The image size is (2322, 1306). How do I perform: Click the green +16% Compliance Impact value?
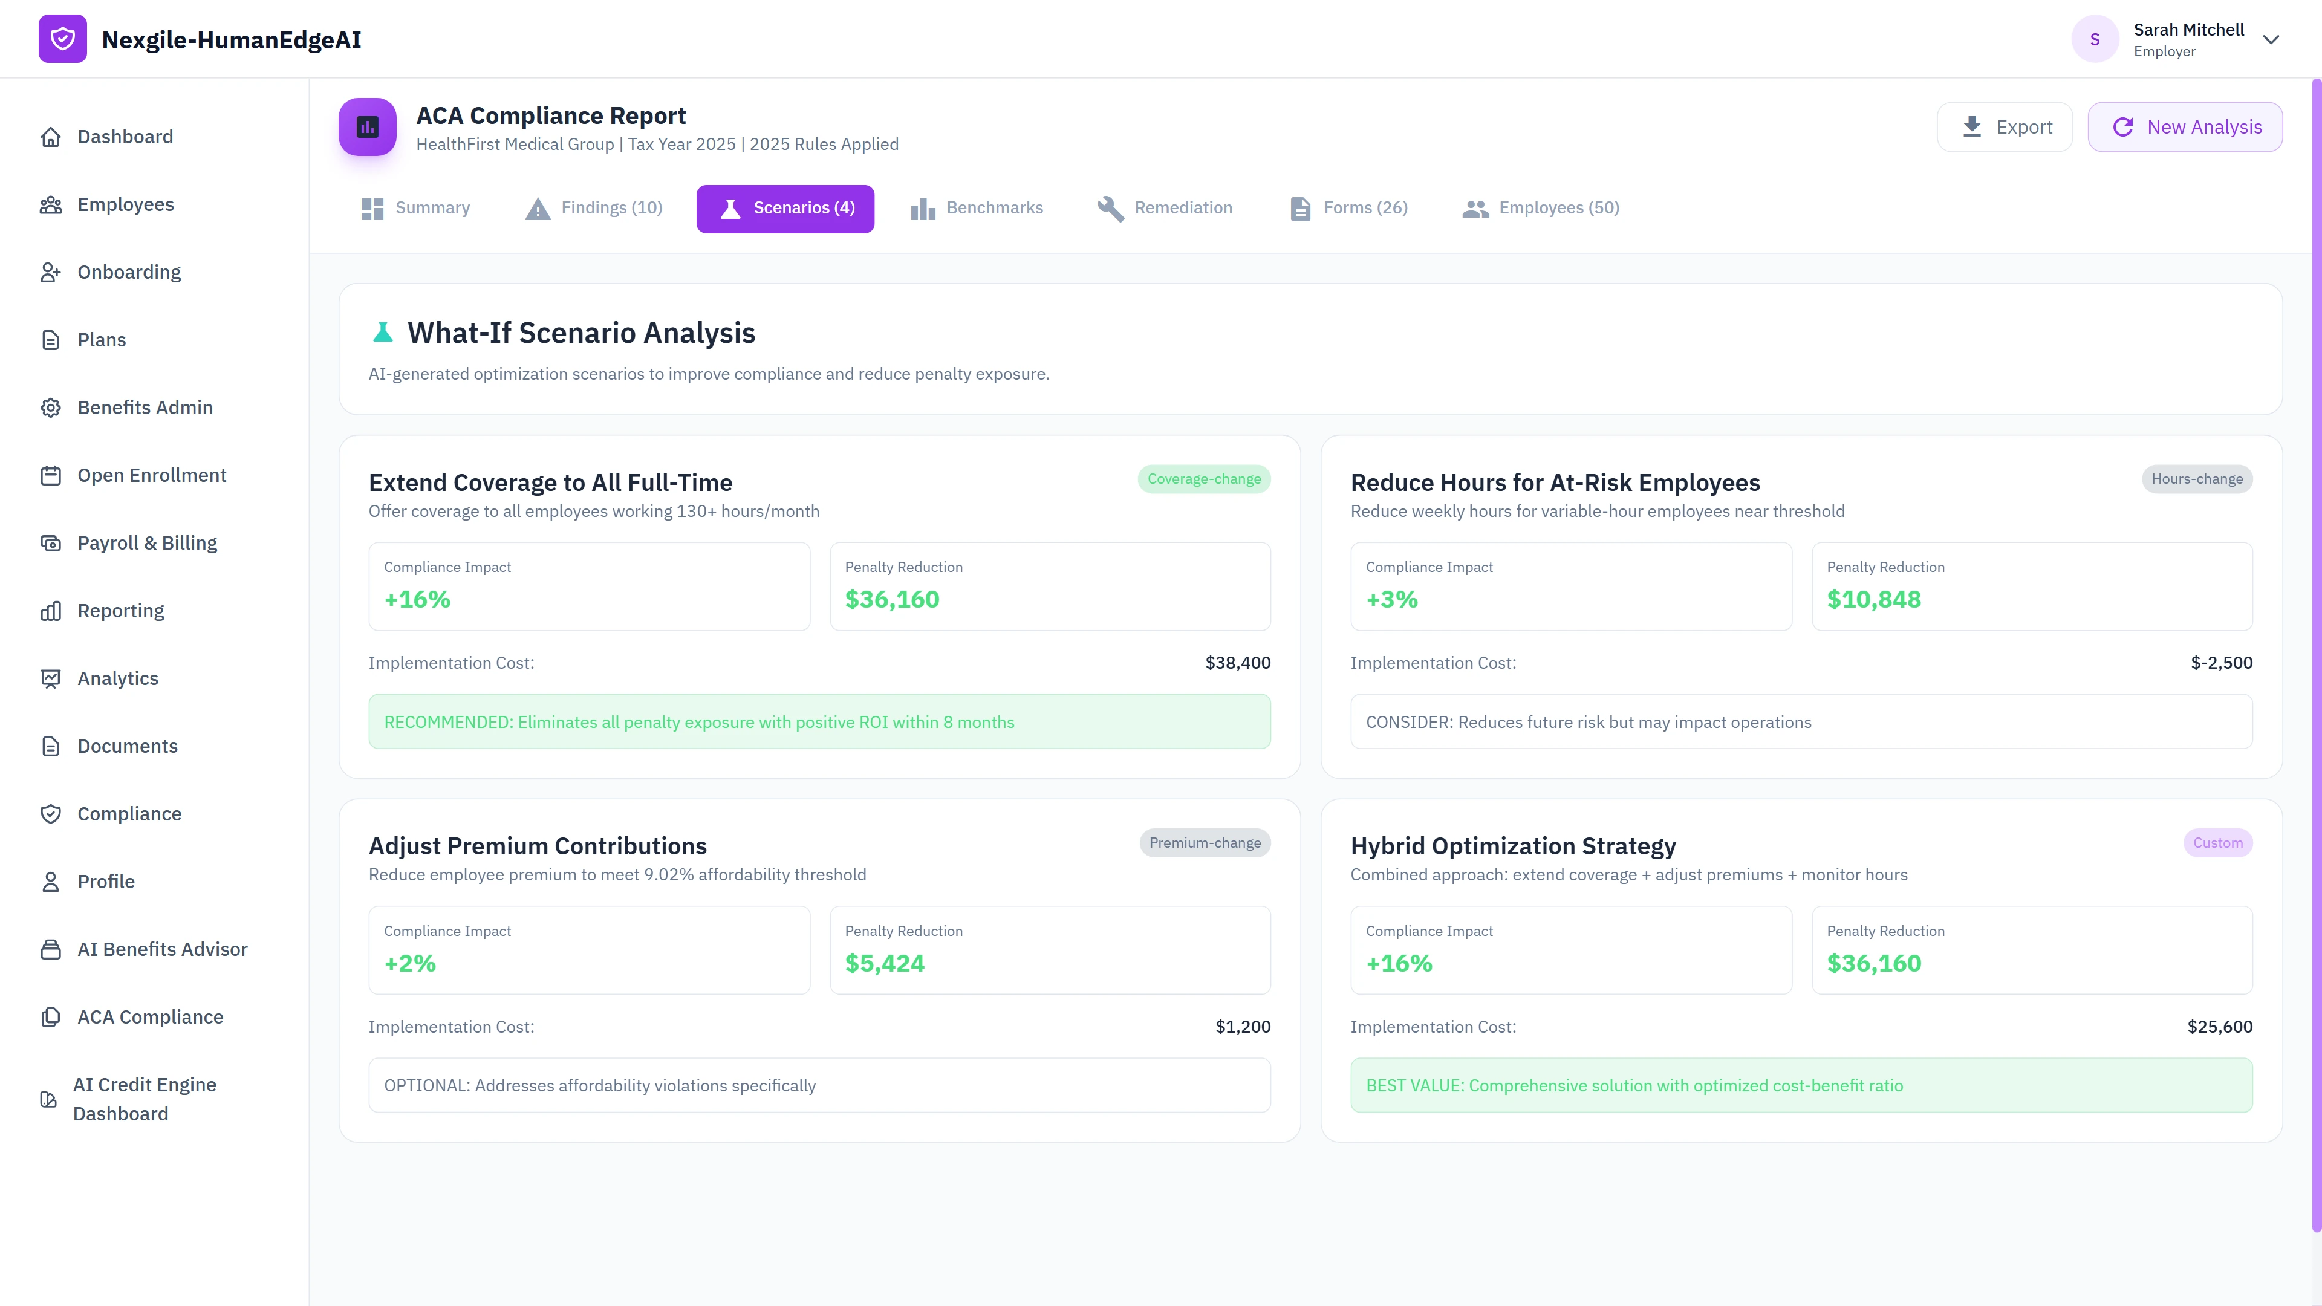click(417, 599)
